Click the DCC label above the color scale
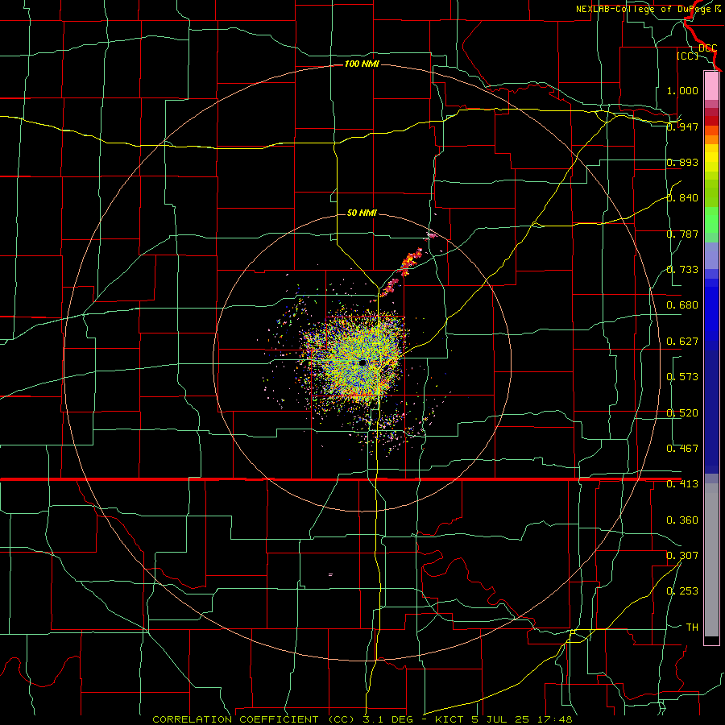 707,48
